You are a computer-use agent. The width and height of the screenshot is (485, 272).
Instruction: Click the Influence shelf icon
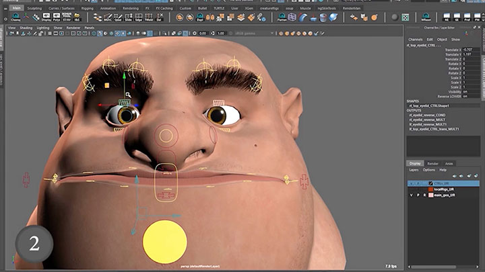point(426,17)
